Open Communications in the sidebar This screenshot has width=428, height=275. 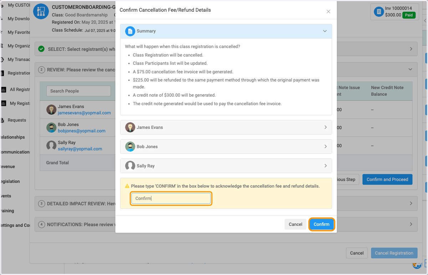(x=15, y=152)
